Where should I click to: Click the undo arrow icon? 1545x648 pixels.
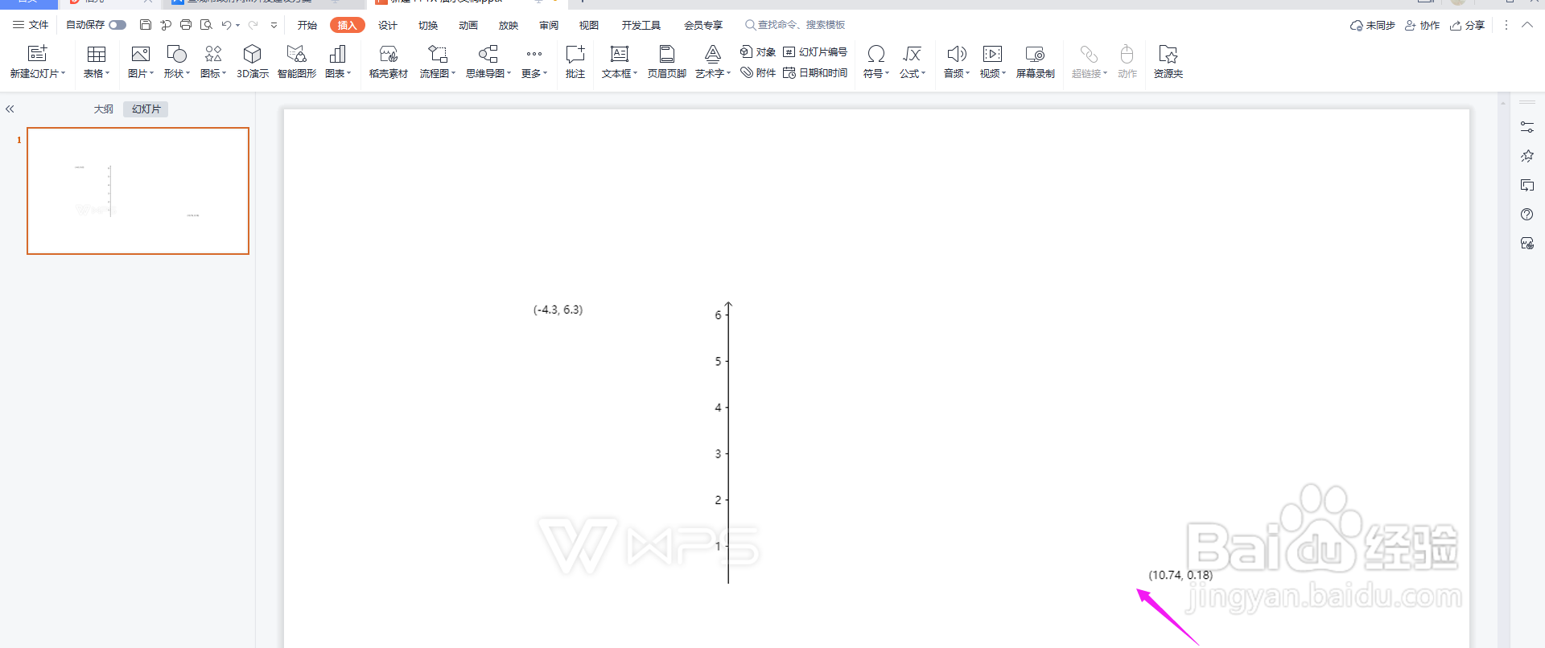point(226,25)
